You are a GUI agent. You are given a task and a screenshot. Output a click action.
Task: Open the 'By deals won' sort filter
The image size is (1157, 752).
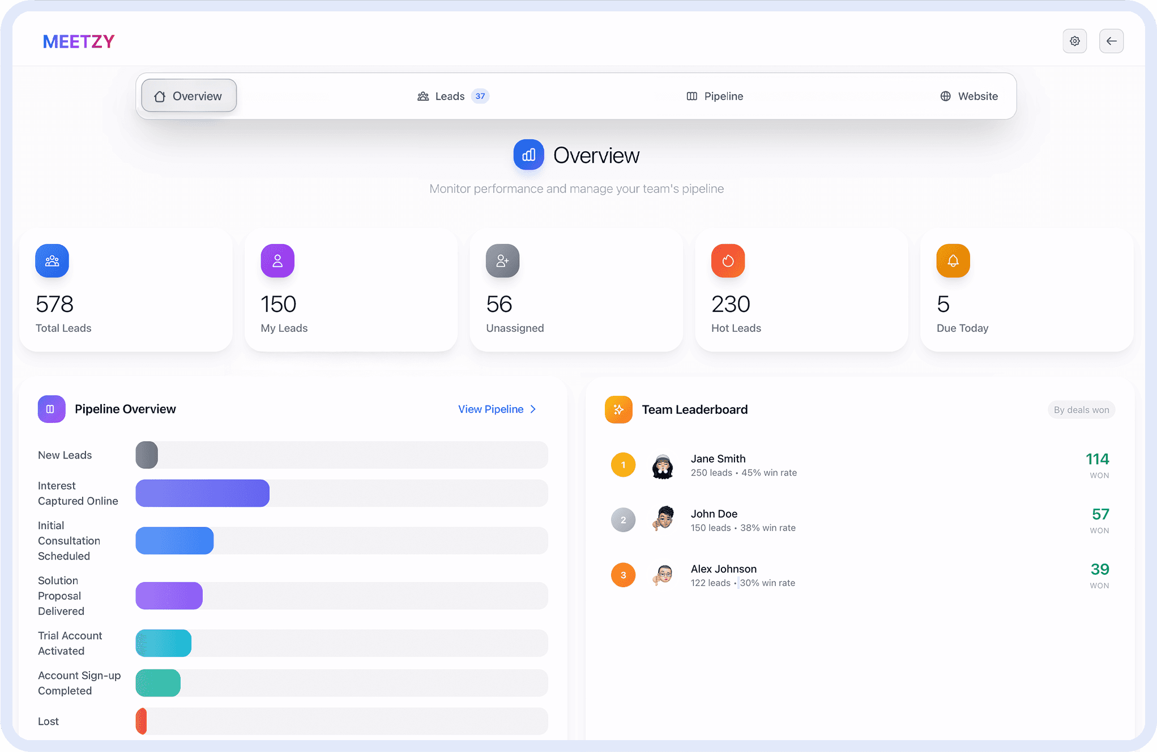[1081, 409]
